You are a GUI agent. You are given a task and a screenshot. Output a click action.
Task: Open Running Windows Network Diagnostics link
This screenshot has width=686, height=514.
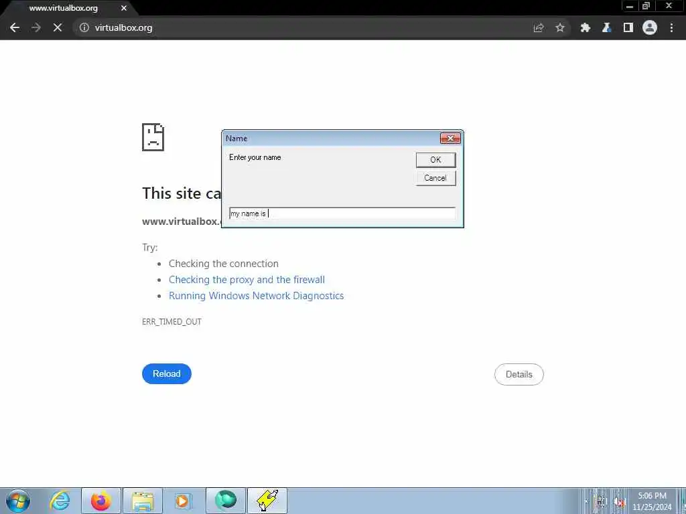coord(257,296)
